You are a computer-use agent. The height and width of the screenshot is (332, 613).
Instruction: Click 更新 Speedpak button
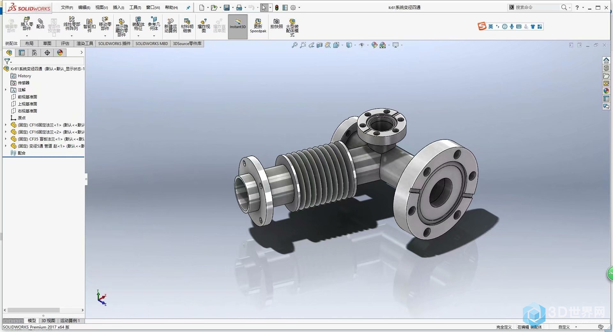258,26
